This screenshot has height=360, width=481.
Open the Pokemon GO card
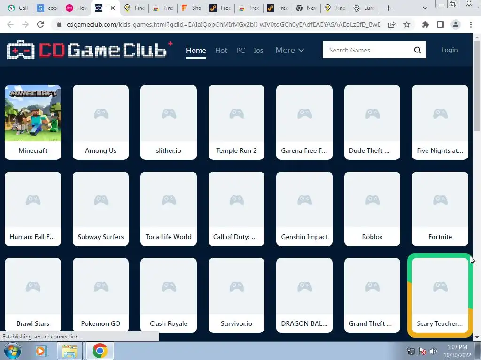pos(101,295)
